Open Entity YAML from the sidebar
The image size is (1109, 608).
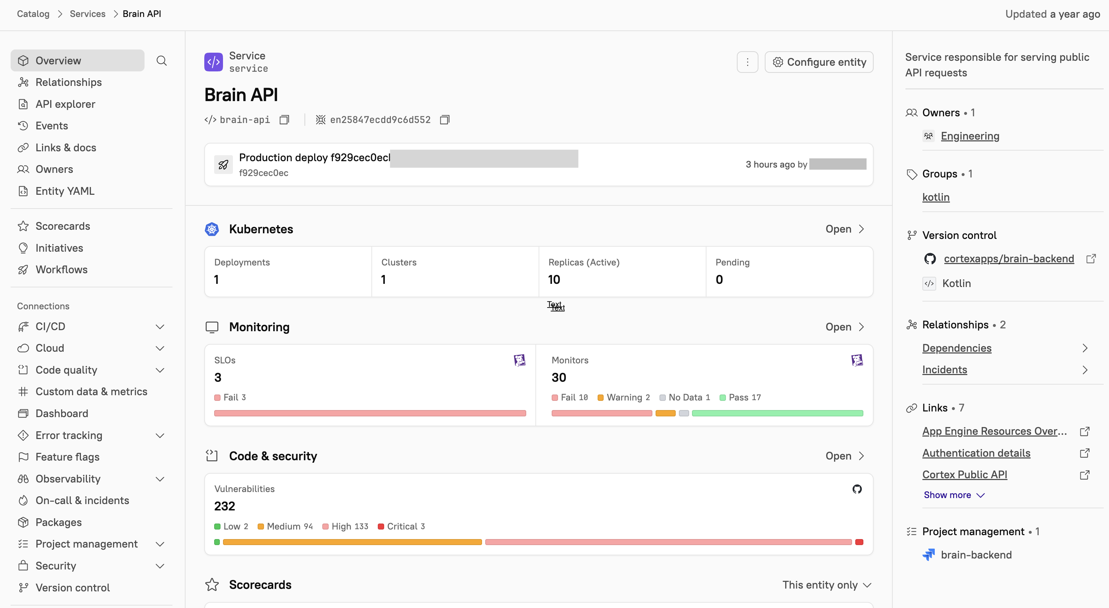pyautogui.click(x=65, y=191)
